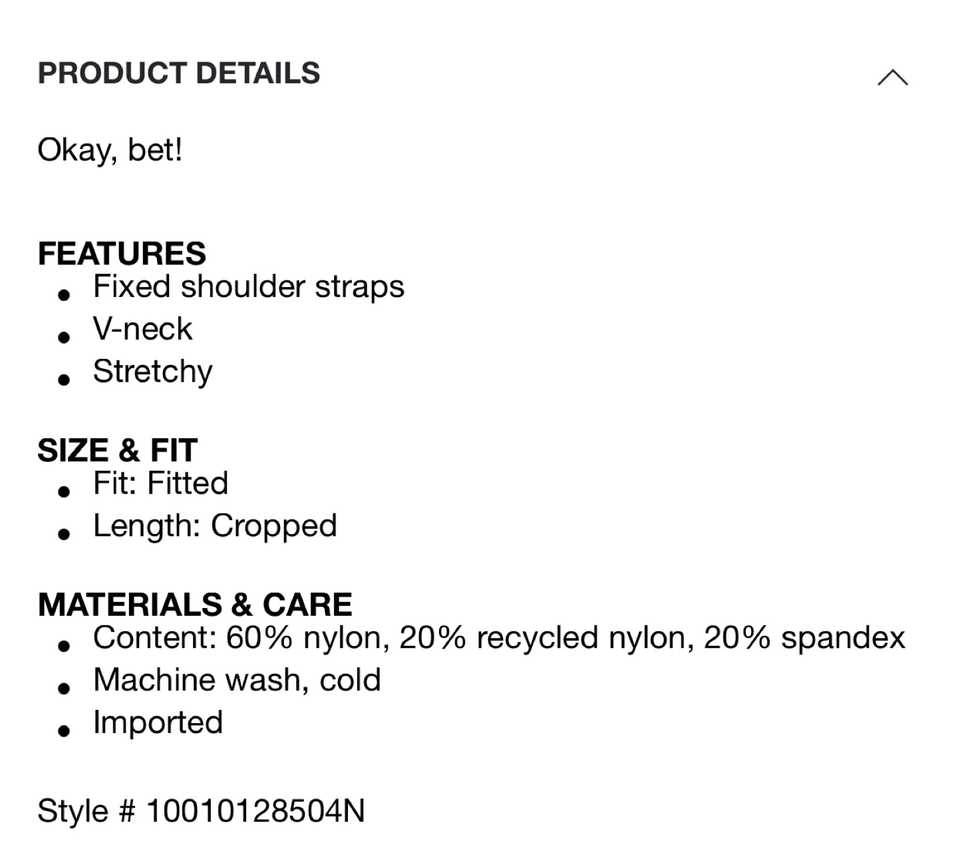Select the MATERIALS & CARE heading

195,605
